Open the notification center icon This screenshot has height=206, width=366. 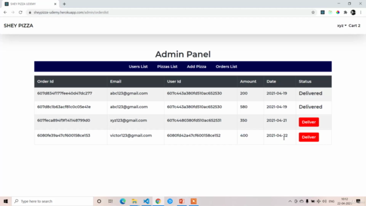click(x=359, y=201)
